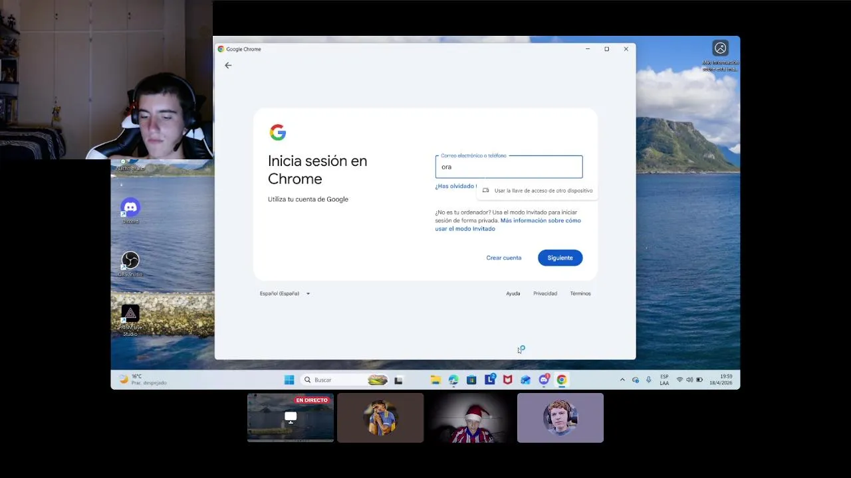Open the volume speaker tray icon

[x=689, y=380]
